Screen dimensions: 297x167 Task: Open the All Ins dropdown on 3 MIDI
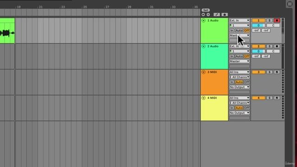[x=239, y=72]
